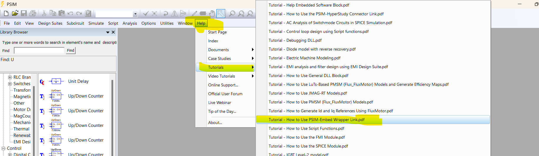Expand the Digital Control tree node
Image resolution: width=539 pixels, height=156 pixels.
coord(10,155)
